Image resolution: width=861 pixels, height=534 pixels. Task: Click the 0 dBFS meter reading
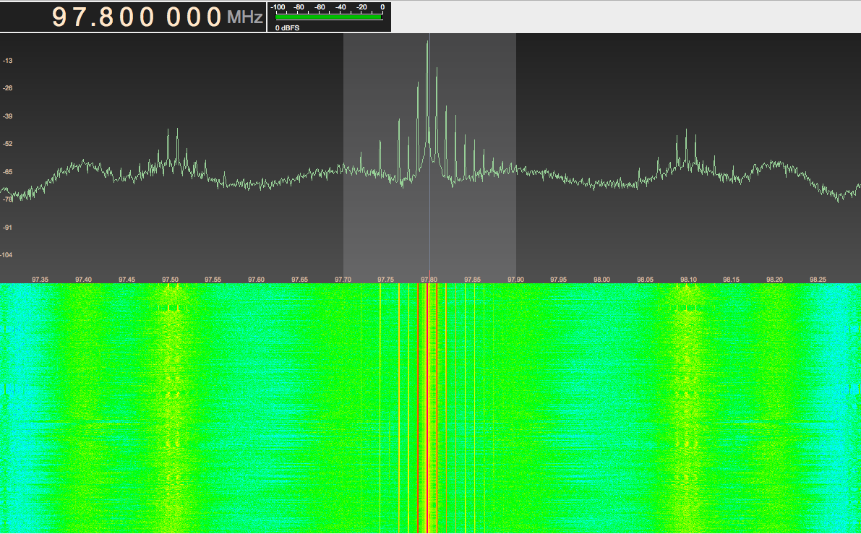point(287,27)
